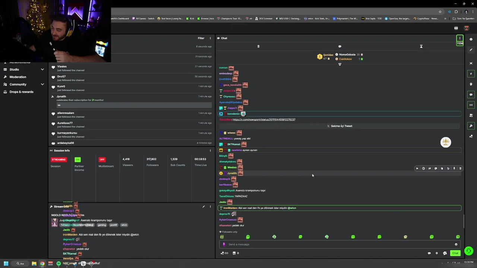Open Community in the sidebar

(x=18, y=84)
